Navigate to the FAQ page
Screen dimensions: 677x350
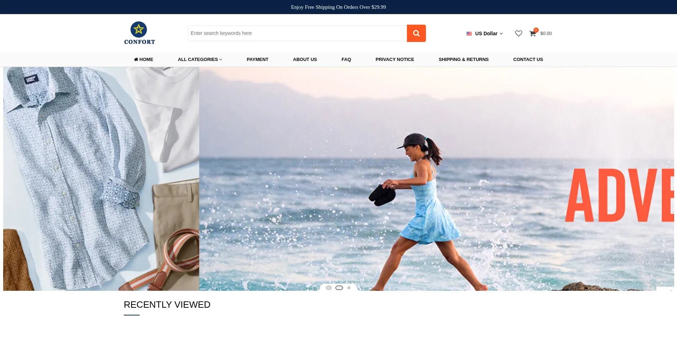pyautogui.click(x=346, y=59)
